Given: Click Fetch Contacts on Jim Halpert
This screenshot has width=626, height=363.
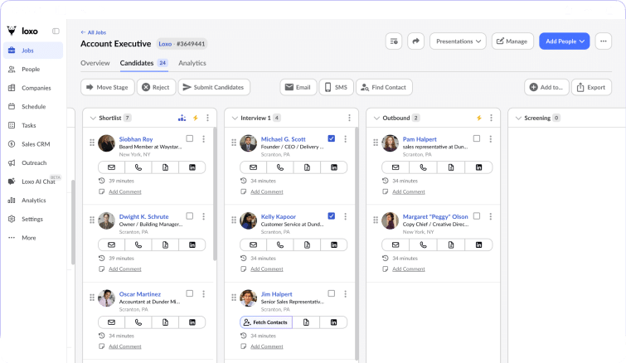Looking at the screenshot, I should click(266, 322).
